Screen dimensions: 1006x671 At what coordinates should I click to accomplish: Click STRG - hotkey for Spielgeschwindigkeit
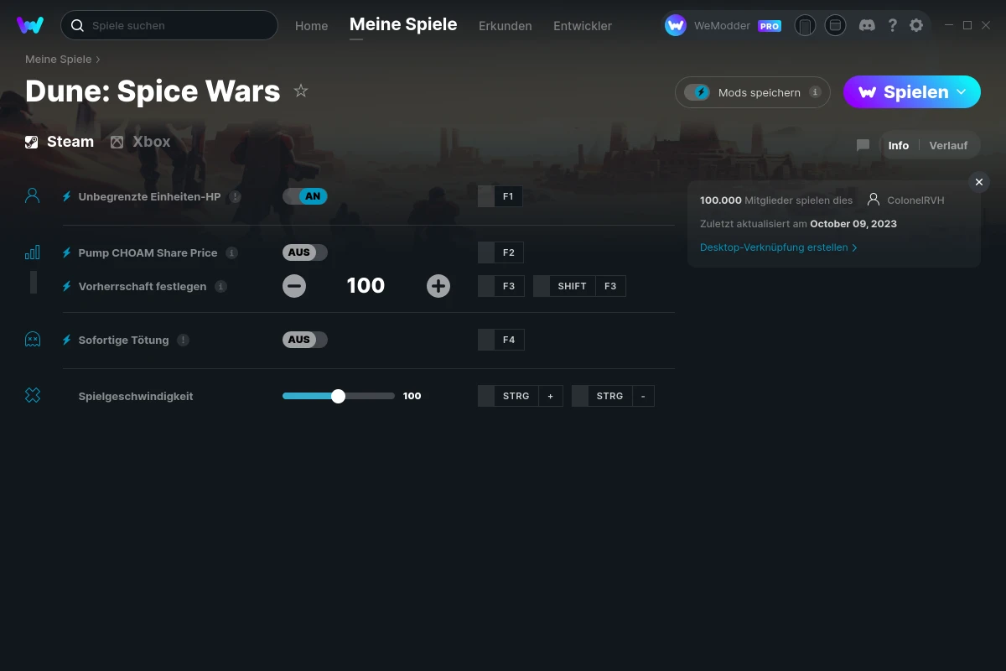point(613,396)
